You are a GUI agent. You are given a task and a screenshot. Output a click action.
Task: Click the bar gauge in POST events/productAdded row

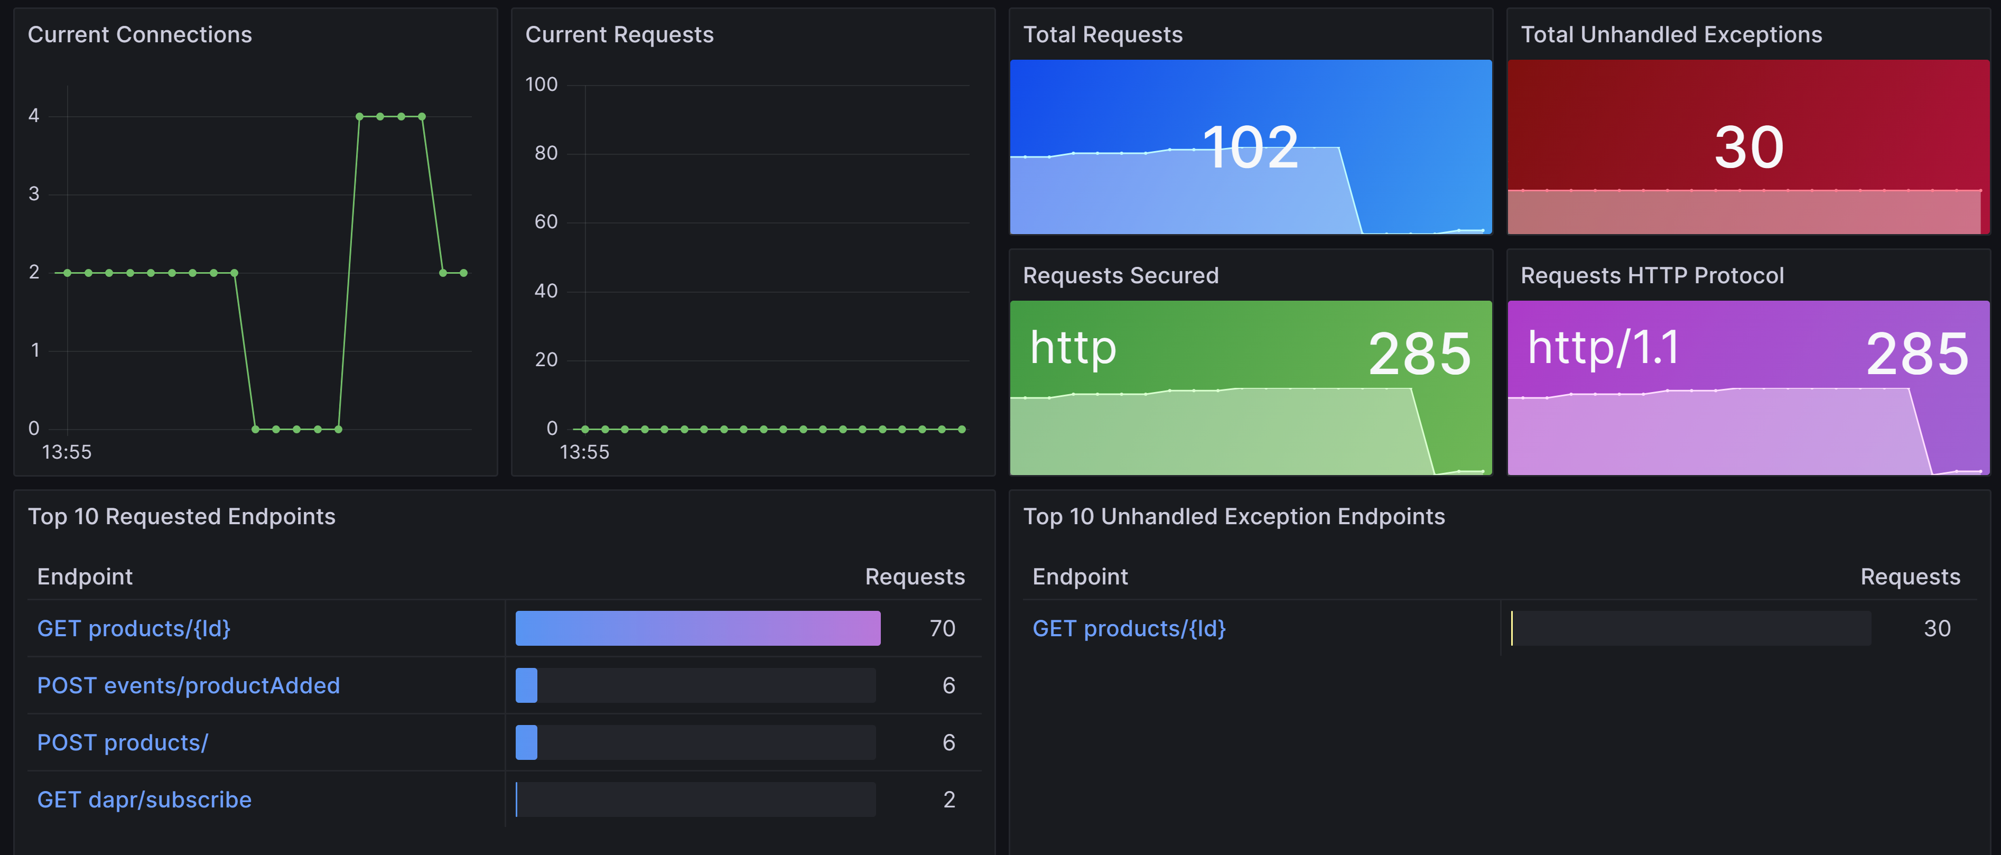[x=695, y=686]
